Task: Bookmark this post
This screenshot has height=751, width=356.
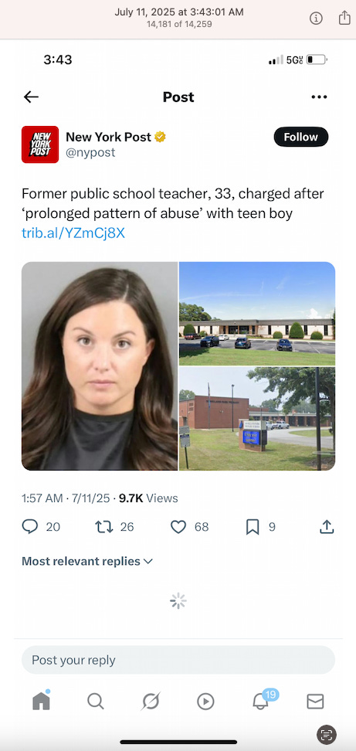Action: click(x=253, y=527)
